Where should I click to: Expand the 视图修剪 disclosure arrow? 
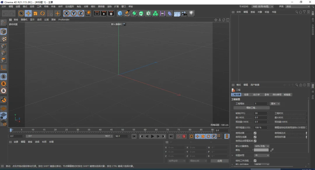[x=232, y=155]
